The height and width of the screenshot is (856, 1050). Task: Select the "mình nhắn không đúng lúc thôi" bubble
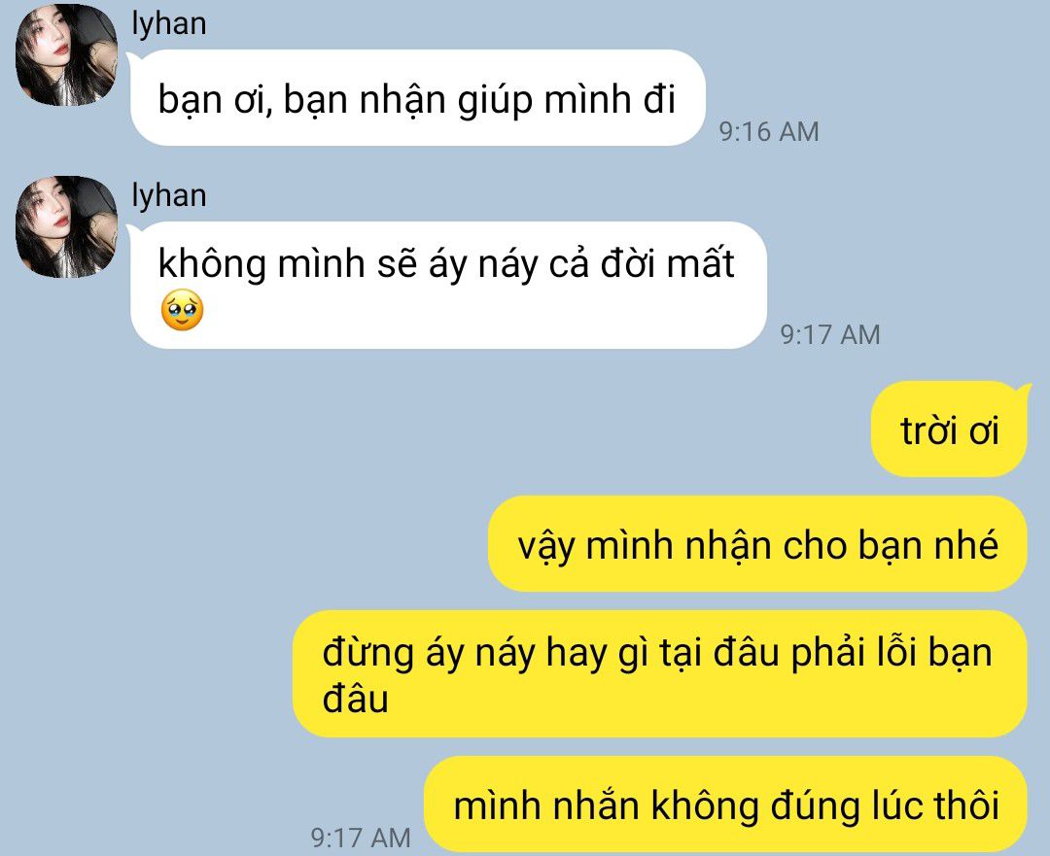point(726,804)
